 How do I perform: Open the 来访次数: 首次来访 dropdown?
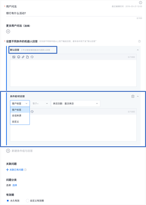[76, 103]
